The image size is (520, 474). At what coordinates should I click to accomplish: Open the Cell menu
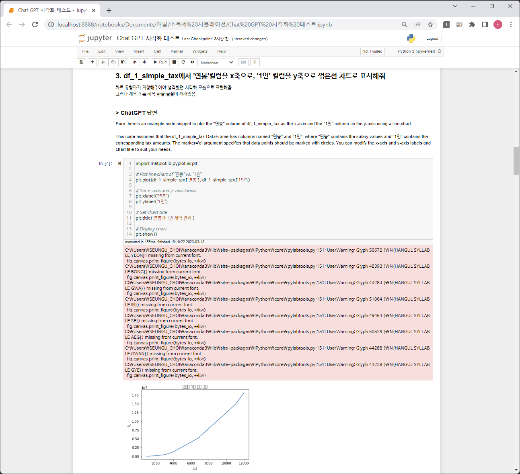click(x=157, y=51)
